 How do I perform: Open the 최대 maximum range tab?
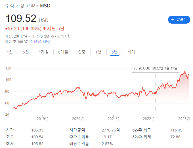click(x=131, y=52)
